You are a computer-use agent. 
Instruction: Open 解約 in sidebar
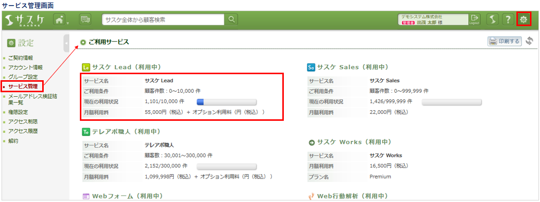(14, 141)
